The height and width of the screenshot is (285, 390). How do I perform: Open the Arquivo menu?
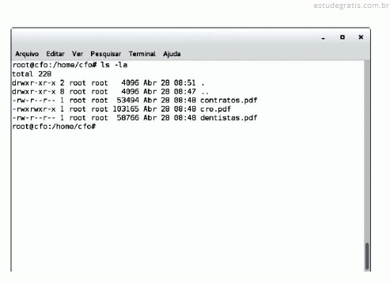coord(27,54)
